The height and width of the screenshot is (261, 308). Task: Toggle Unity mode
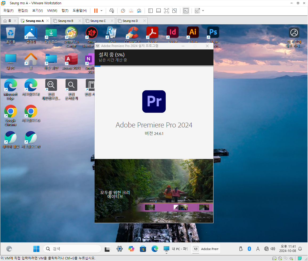click(175, 11)
